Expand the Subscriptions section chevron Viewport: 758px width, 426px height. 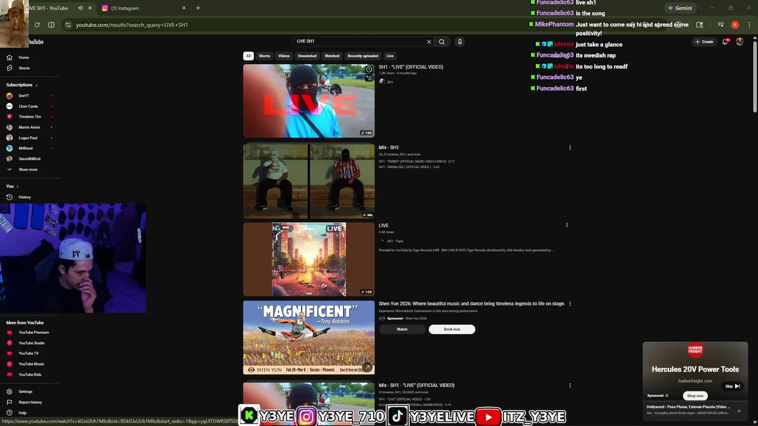tap(36, 85)
